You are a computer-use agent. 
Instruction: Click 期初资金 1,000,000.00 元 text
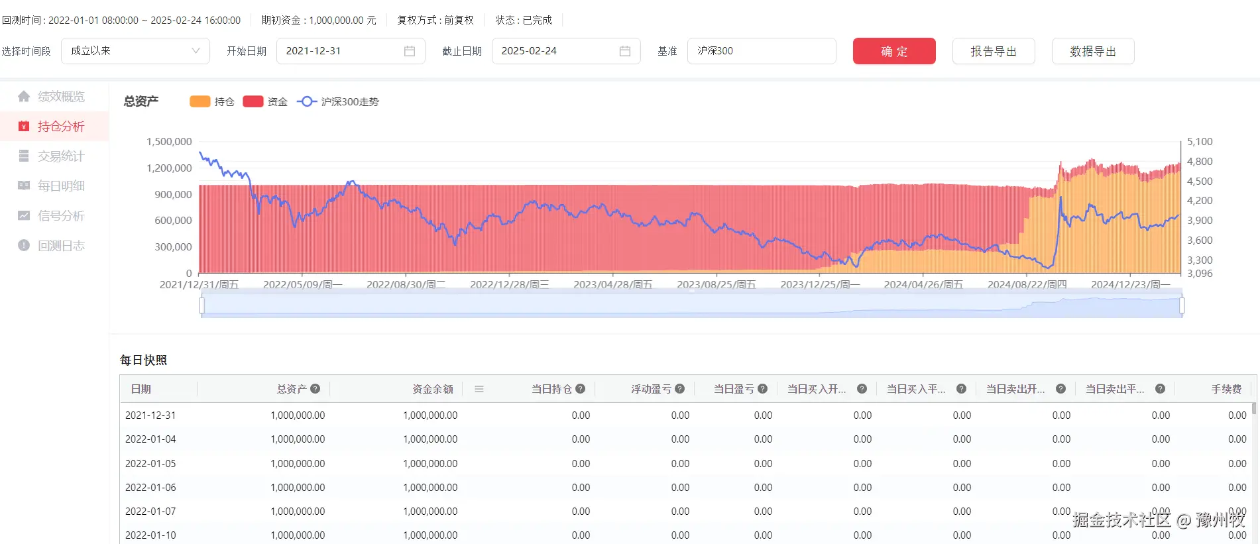318,21
